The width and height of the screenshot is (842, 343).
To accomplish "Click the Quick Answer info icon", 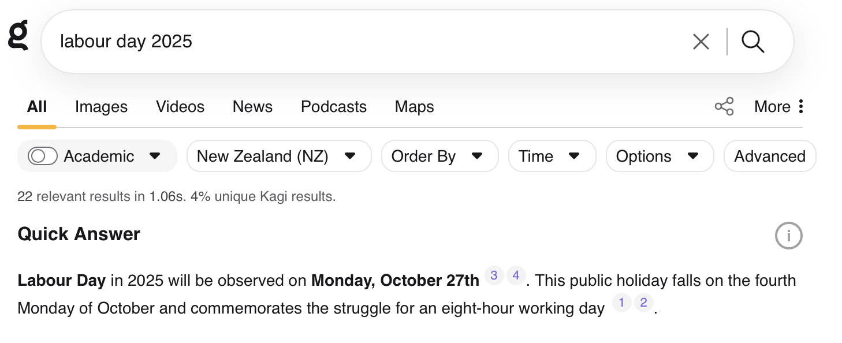I will tap(788, 236).
